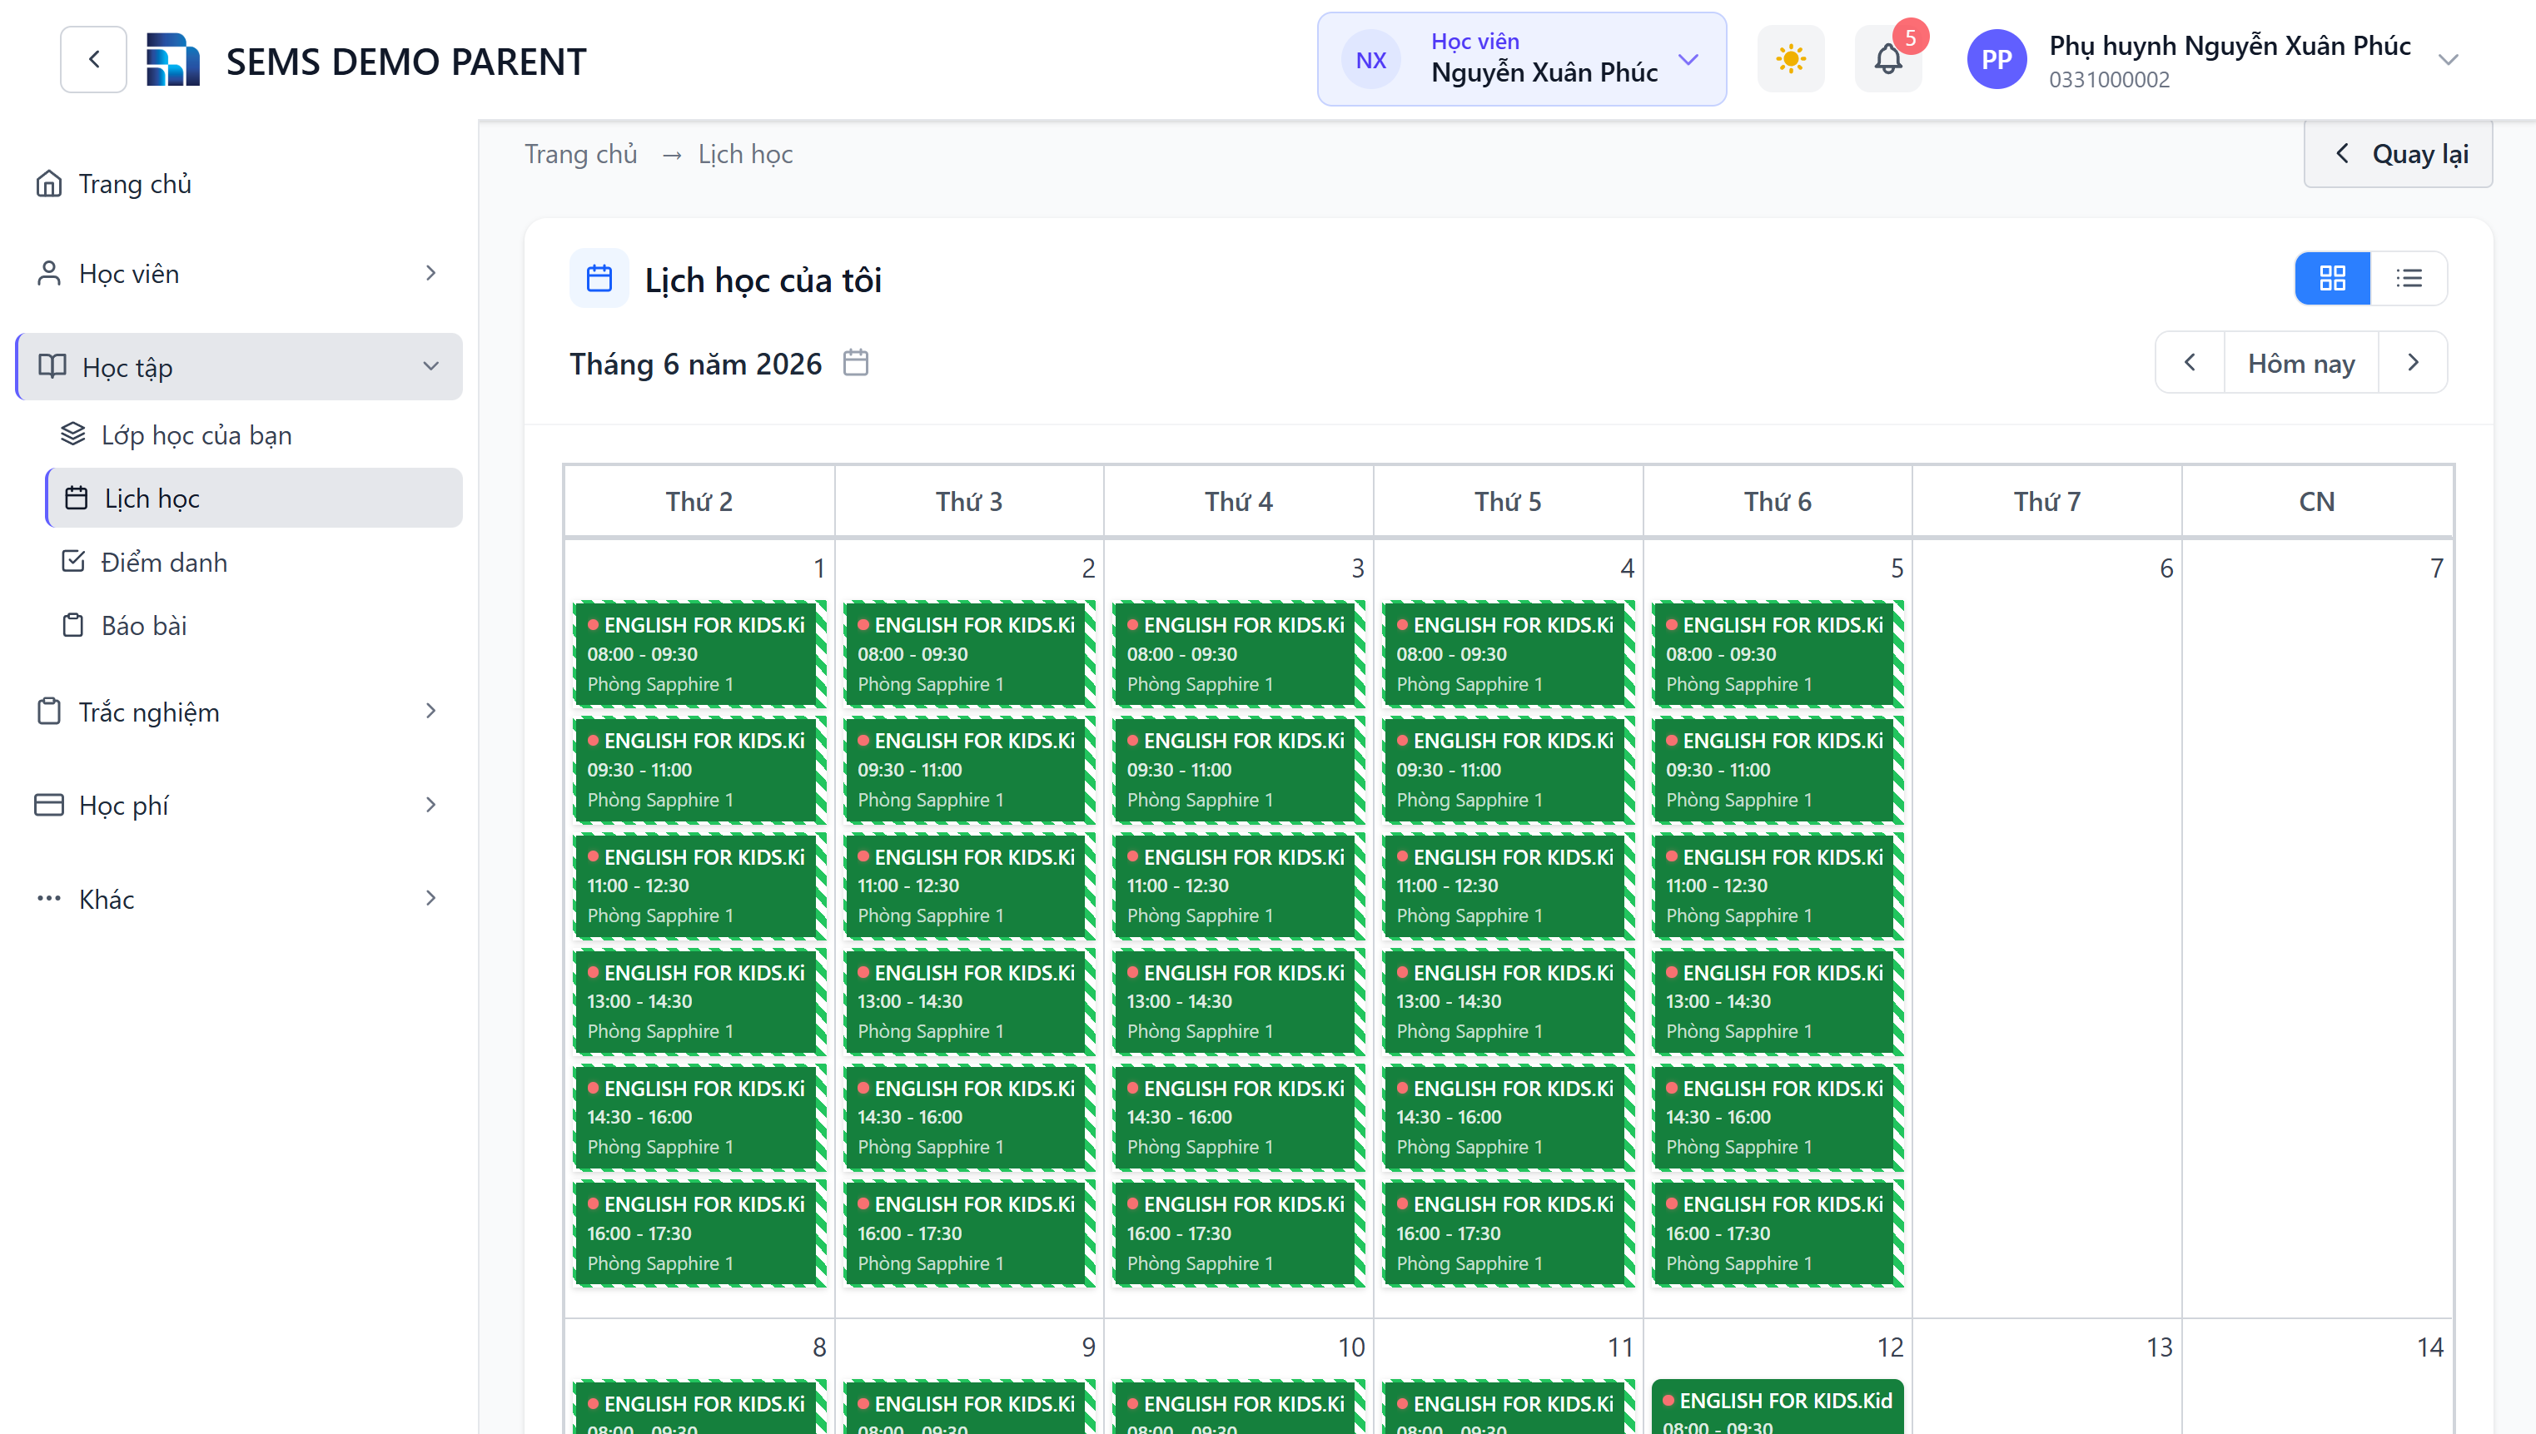
Task: Open Thứ 5 day 4 13:00 - 14:30 class
Action: (x=1509, y=1000)
